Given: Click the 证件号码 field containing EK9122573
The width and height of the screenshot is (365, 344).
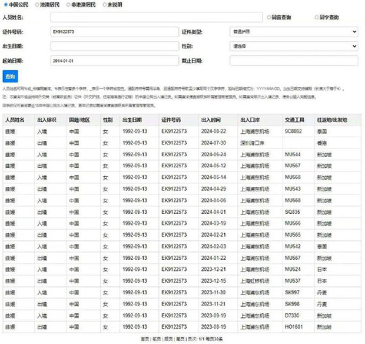Looking at the screenshot, I should click(x=115, y=31).
